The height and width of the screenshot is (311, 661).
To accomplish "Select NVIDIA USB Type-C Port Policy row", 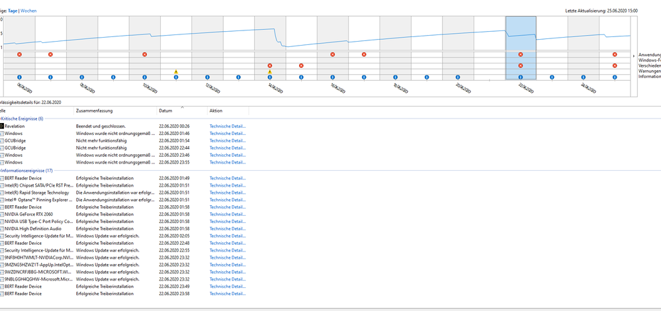I will coord(40,221).
